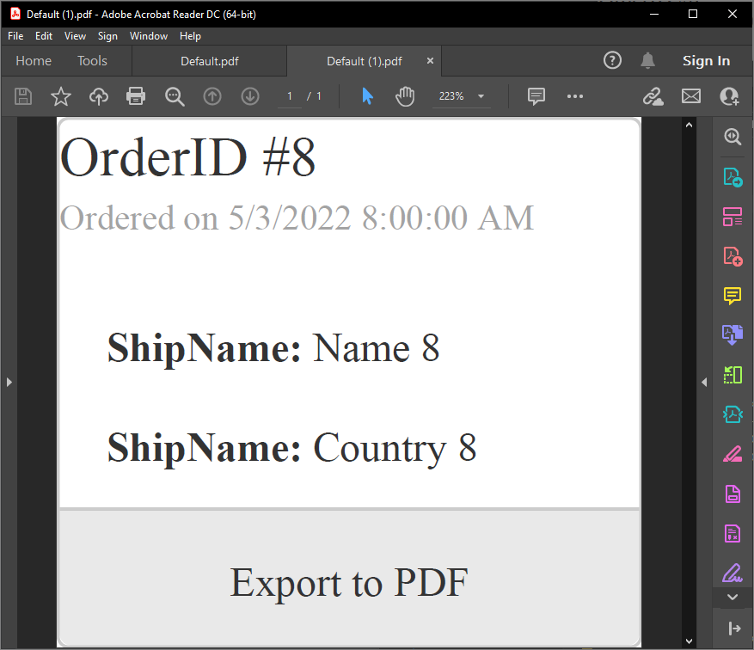
Task: Expand the left navigation pane
Action: point(9,382)
